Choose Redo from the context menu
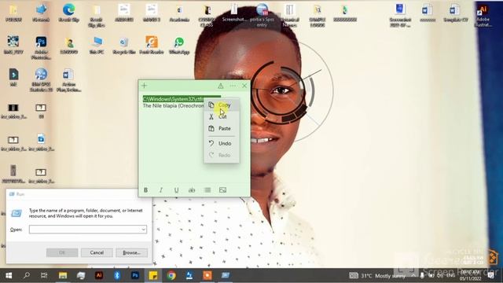Viewport: 503px width, 283px height. click(222, 155)
